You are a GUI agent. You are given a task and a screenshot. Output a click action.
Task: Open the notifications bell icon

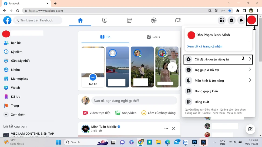[x=241, y=20]
